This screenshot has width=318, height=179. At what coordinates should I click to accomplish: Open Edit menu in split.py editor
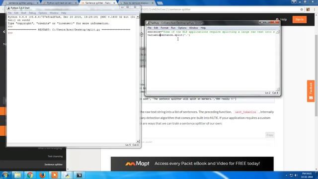click(x=156, y=28)
